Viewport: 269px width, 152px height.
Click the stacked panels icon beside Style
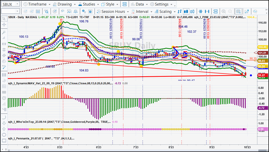[x=125, y=4]
